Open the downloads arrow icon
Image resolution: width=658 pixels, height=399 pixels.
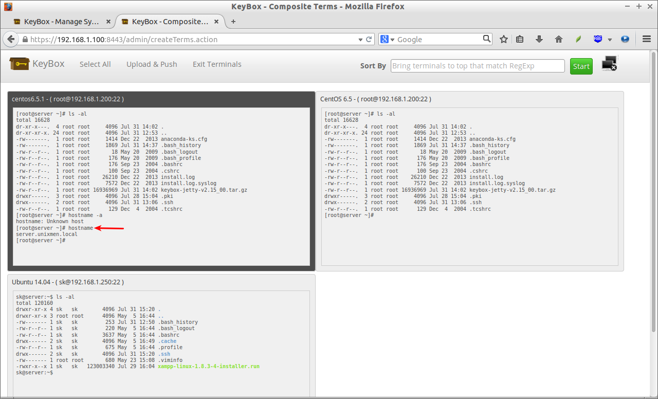tap(539, 39)
